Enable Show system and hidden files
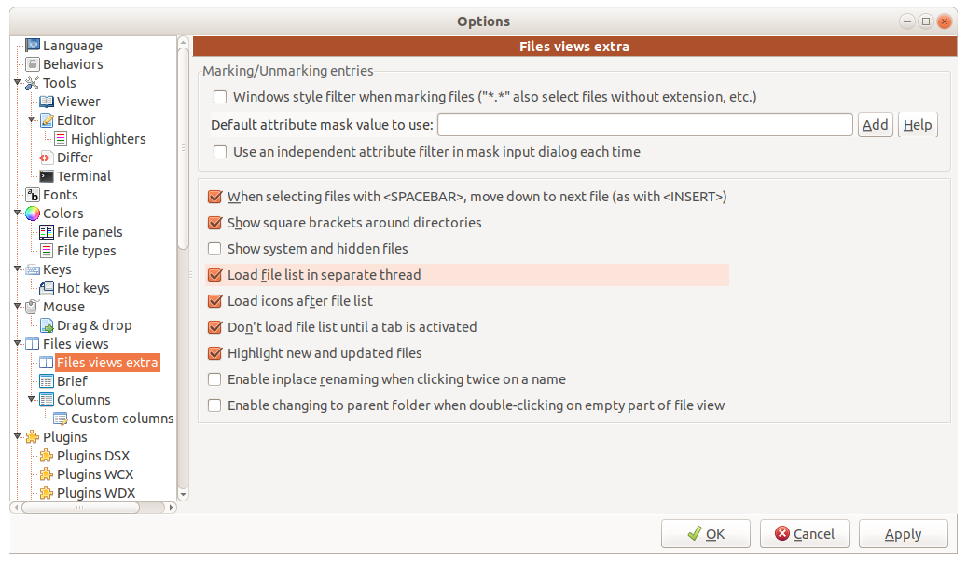This screenshot has height=563, width=967. (x=214, y=249)
